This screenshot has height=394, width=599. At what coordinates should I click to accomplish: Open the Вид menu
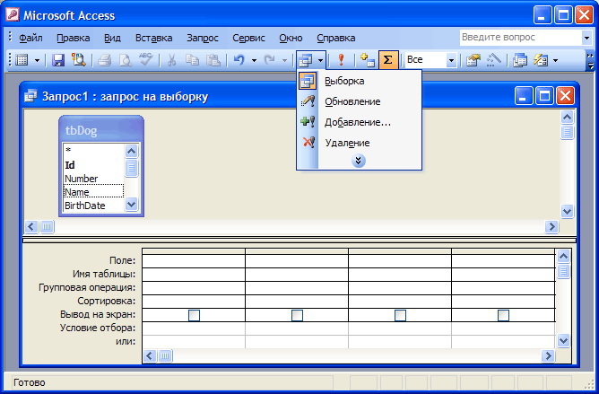pyautogui.click(x=112, y=38)
